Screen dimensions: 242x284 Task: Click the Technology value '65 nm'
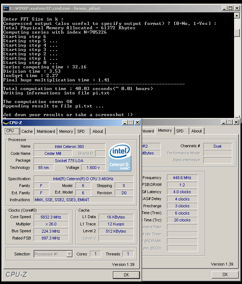click(x=44, y=168)
